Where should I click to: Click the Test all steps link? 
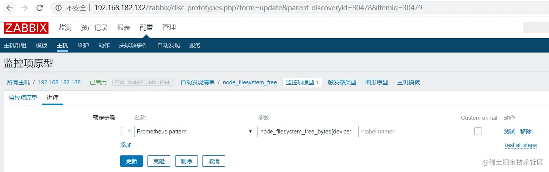pos(520,145)
